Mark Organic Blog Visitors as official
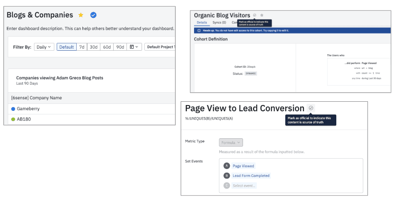The image size is (396, 201). pos(255,15)
